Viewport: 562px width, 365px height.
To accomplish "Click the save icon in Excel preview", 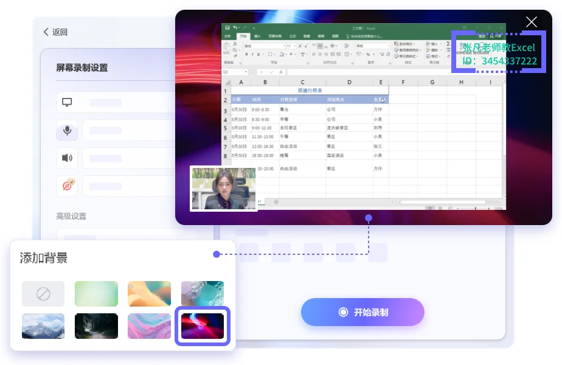I will [227, 27].
